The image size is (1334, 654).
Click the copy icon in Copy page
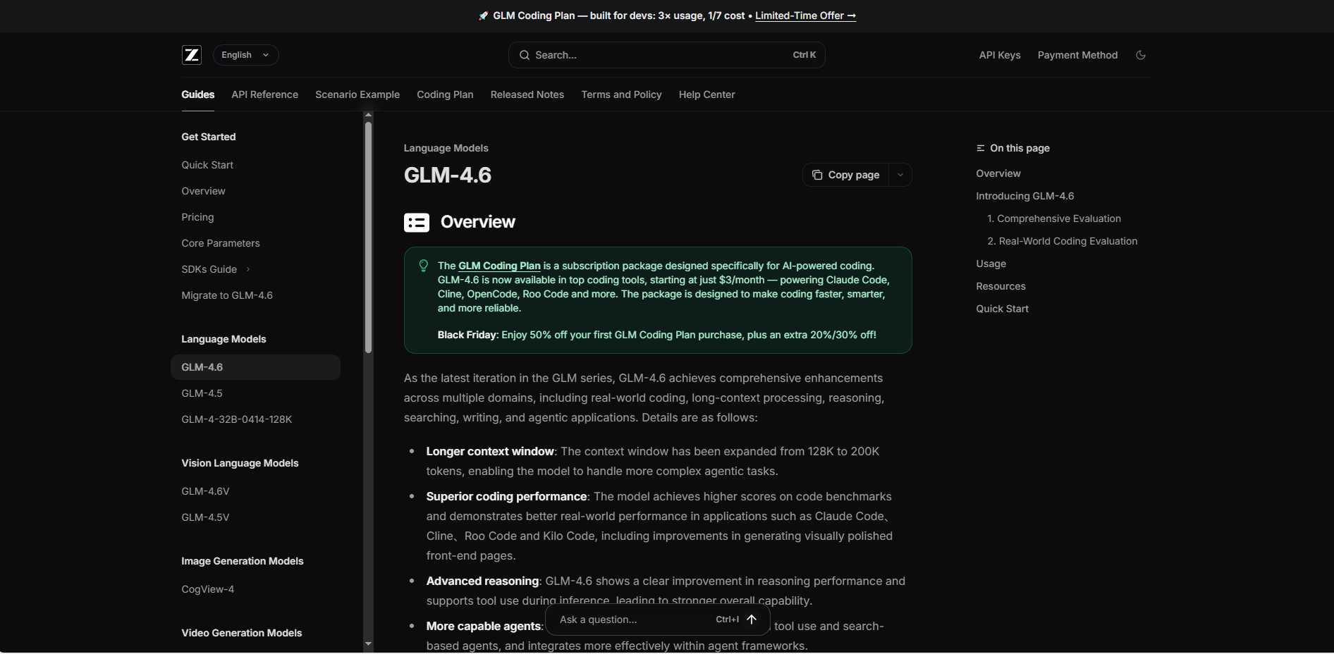817,175
